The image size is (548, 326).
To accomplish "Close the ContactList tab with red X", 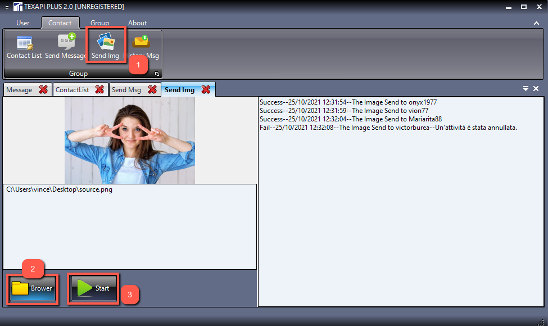I will click(x=99, y=90).
